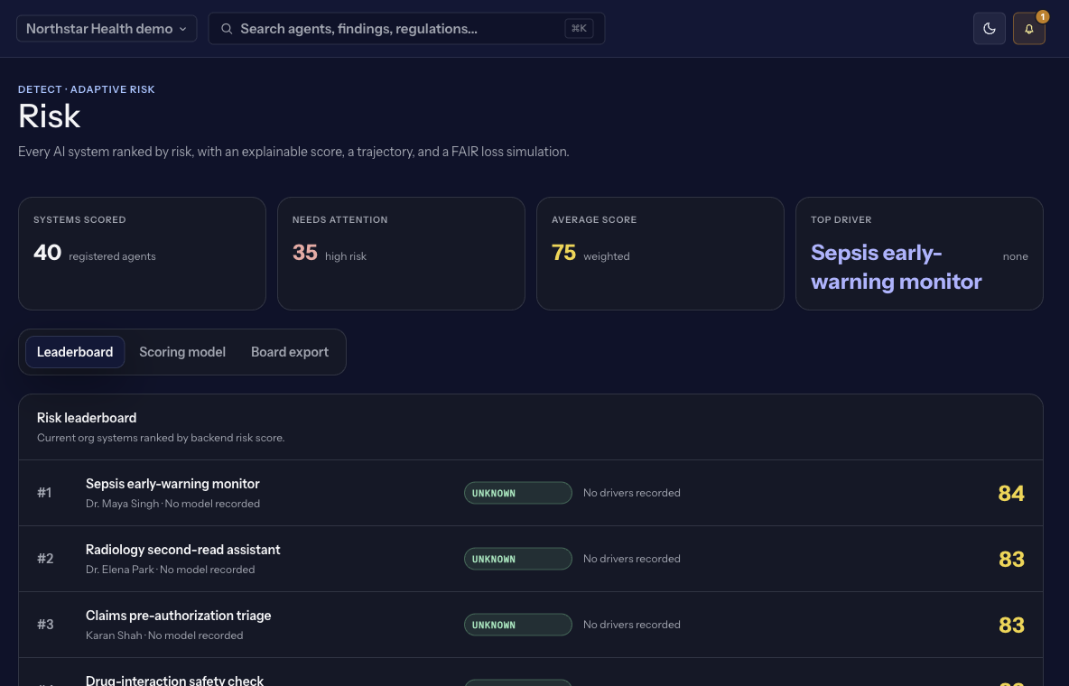Click the dropdown chevron beside Northstar Health demo
The image size is (1069, 686).
(x=182, y=29)
